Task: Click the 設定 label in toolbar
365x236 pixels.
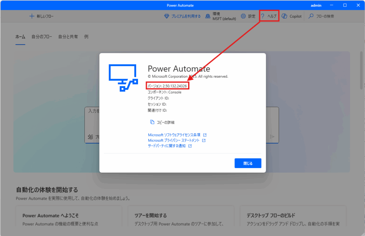Action: (252, 16)
